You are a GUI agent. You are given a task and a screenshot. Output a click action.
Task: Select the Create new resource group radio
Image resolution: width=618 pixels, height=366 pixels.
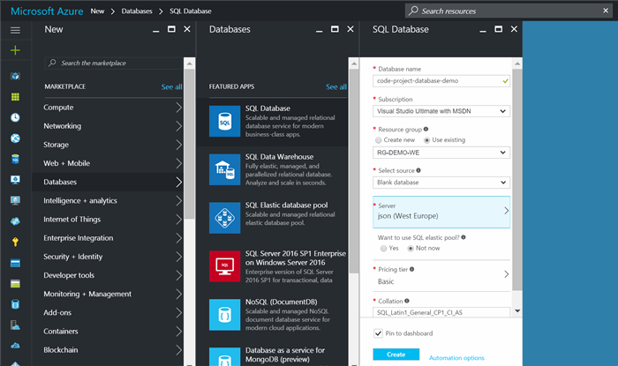pos(379,140)
